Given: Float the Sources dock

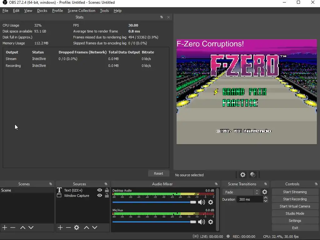Looking at the screenshot, I should pos(106,184).
